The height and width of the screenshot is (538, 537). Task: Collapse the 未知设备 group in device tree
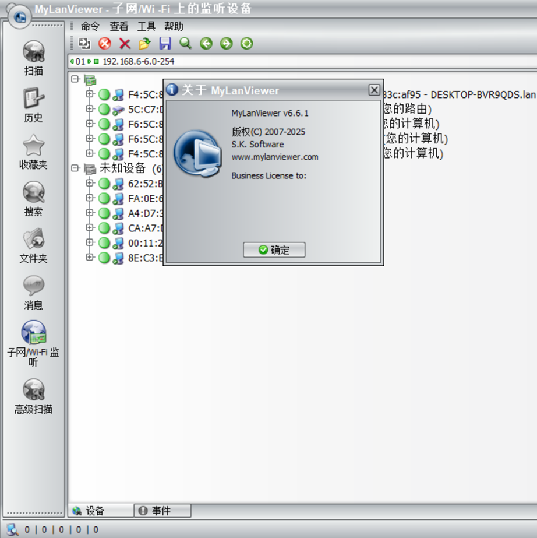(75, 168)
